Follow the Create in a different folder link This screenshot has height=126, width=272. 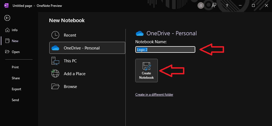point(154,95)
